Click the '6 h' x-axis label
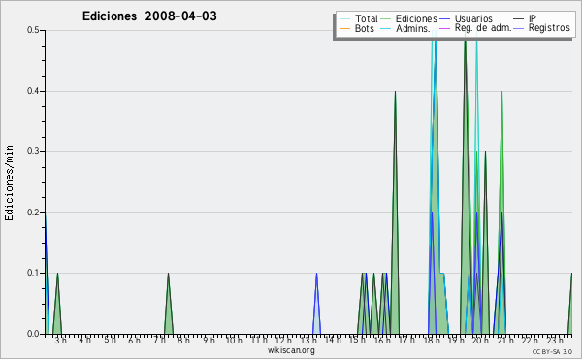Image resolution: width=582 pixels, height=359 pixels. 135,341
